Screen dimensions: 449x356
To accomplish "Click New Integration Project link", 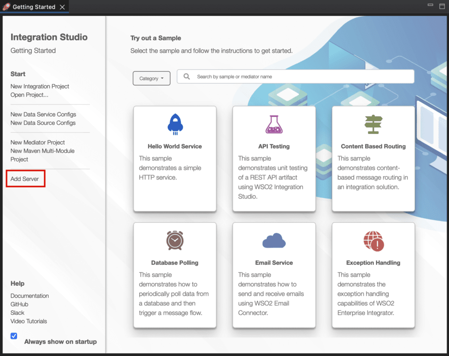I will [40, 86].
